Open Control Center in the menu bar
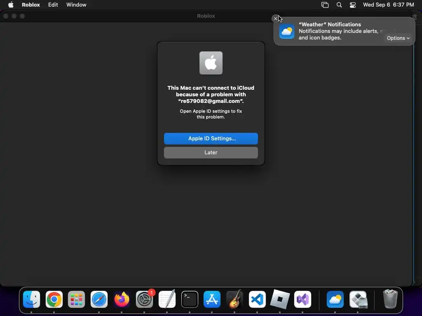This screenshot has width=422, height=316. 353,5
